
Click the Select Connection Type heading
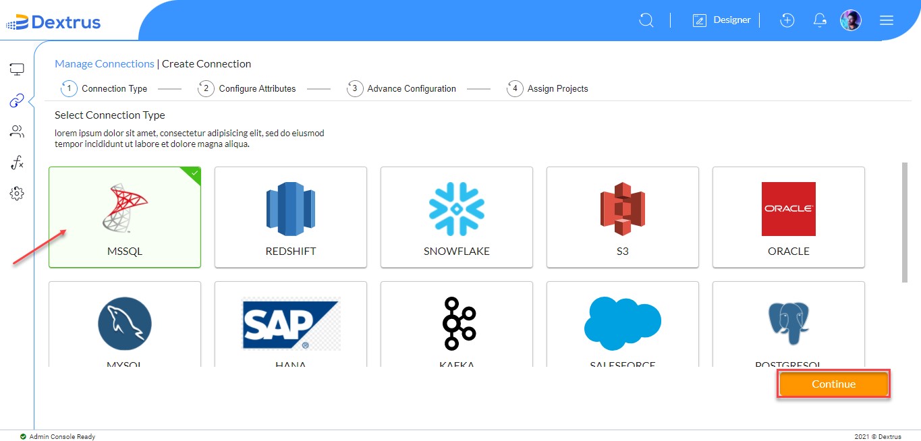tap(110, 115)
